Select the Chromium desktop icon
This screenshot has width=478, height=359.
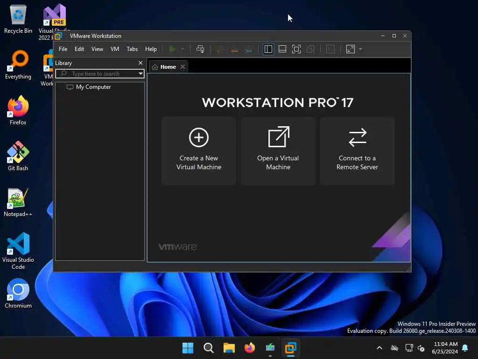tap(18, 294)
